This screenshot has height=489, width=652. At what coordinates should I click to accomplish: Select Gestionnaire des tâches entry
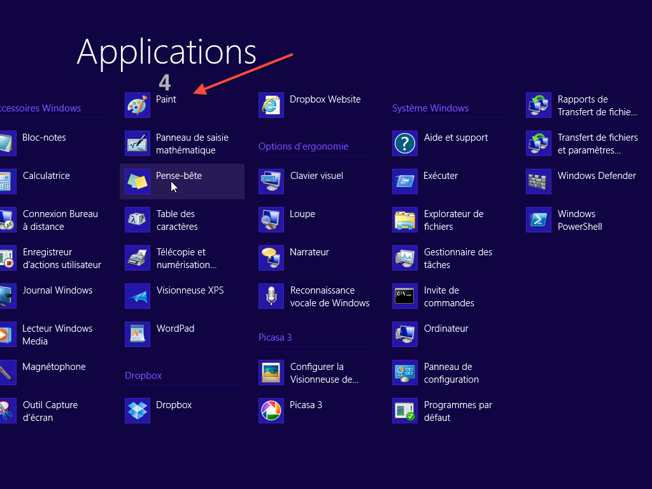coord(458,259)
